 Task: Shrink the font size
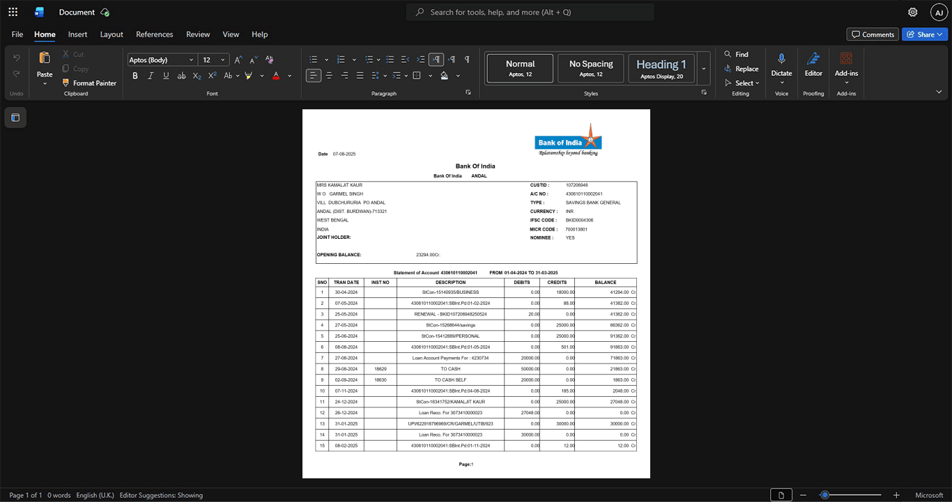tap(254, 60)
